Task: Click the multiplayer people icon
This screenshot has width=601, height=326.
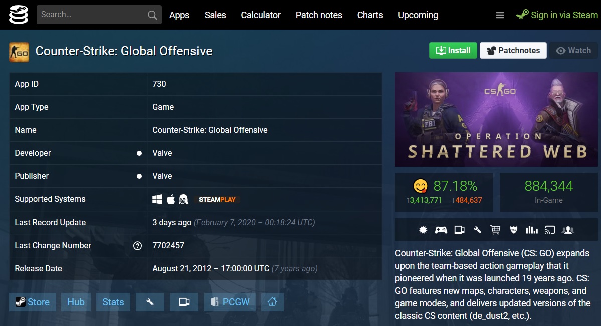Action: coord(568,230)
